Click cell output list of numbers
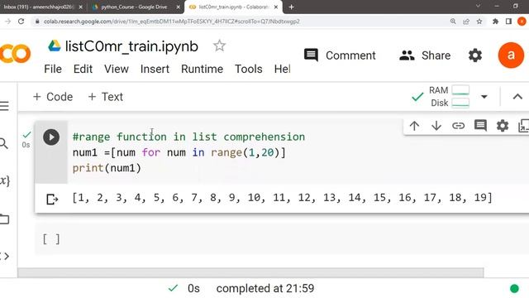Image resolution: width=529 pixels, height=298 pixels. pyautogui.click(x=282, y=197)
